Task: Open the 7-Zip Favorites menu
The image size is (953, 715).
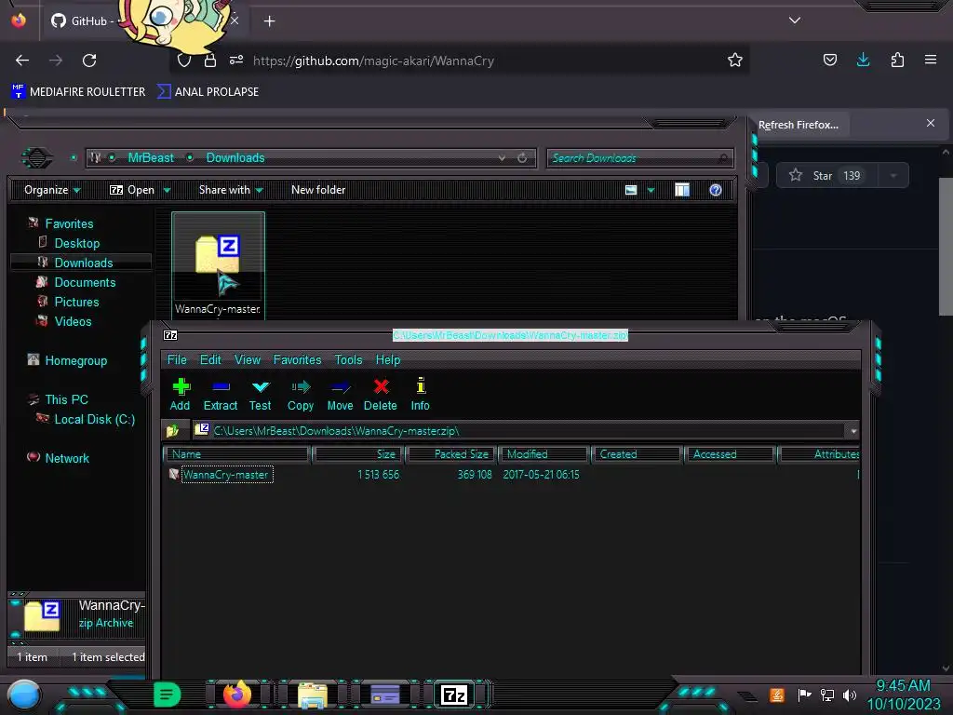Action: point(297,360)
